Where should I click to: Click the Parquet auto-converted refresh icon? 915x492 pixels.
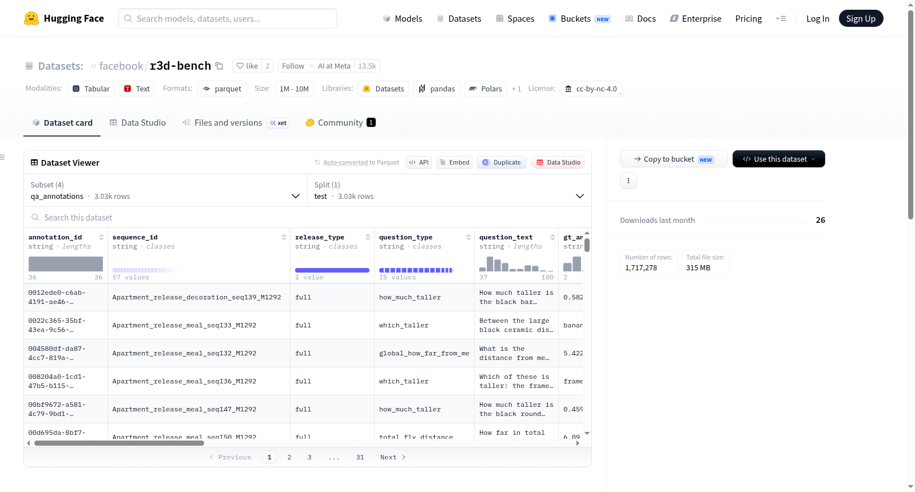pos(317,162)
